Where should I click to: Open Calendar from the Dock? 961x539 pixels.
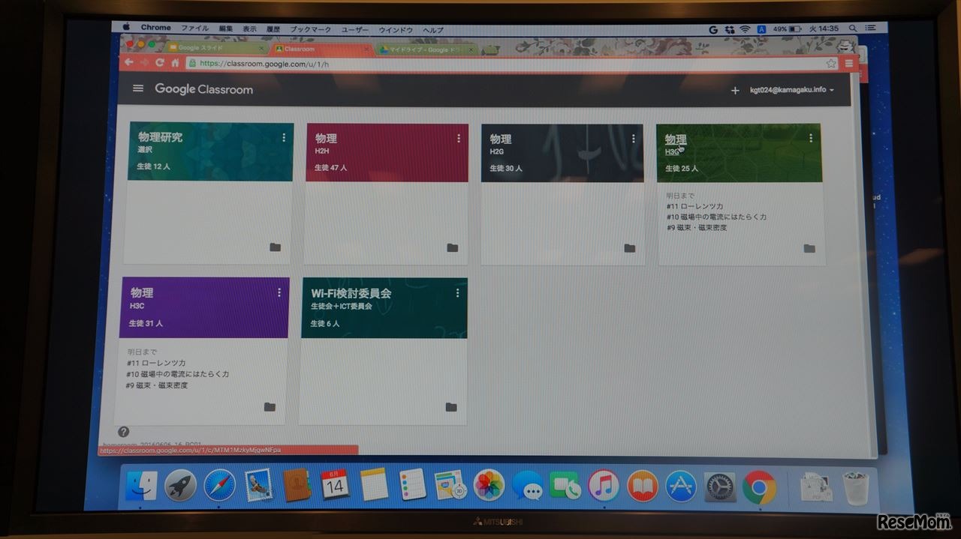(x=334, y=485)
